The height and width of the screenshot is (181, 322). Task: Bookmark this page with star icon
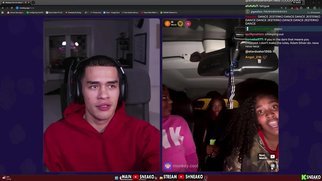point(286,8)
